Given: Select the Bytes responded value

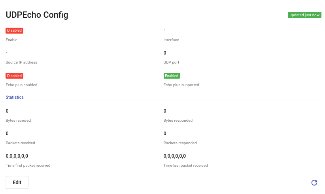Looking at the screenshot, I should click(165, 111).
